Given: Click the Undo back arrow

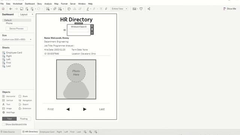Looking at the screenshot, I should click(x=11, y=9).
